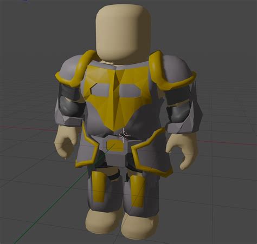Click the yellow belt buckle rectangle
The image size is (257, 244).
(x=115, y=146)
